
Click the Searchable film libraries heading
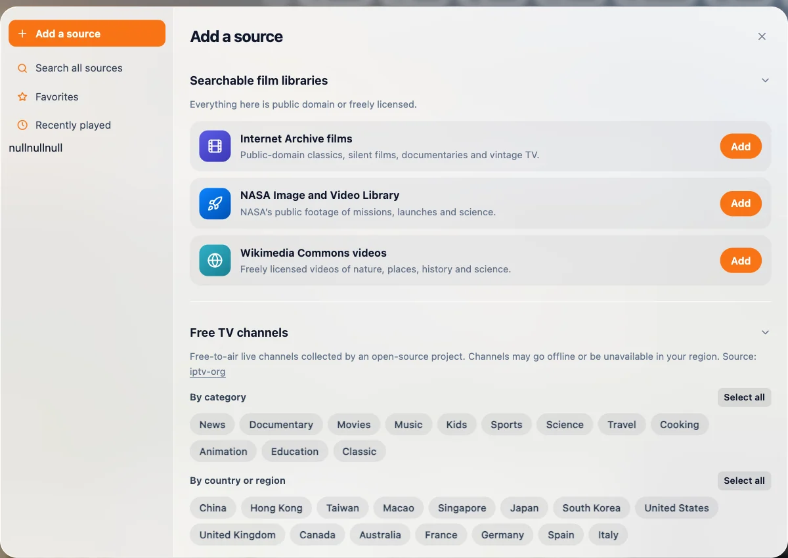tap(259, 81)
